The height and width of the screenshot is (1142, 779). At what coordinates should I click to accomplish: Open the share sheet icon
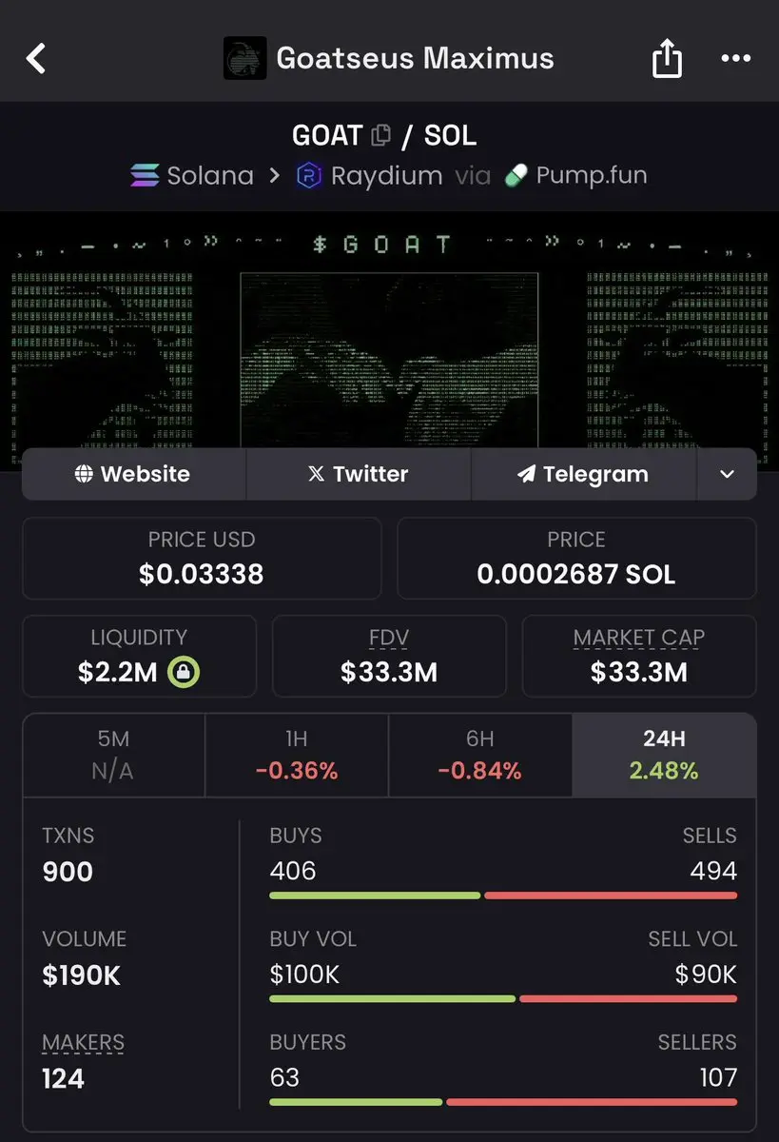point(667,58)
